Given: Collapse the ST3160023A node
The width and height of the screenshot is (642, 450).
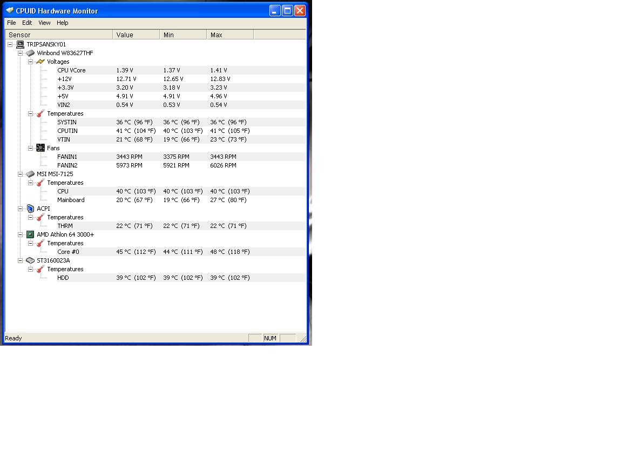Looking at the screenshot, I should [x=20, y=260].
